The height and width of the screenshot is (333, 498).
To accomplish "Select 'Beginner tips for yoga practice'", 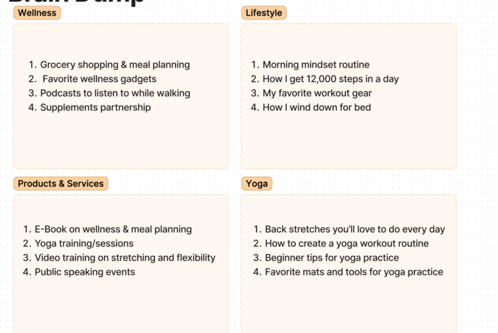I will point(332,258).
